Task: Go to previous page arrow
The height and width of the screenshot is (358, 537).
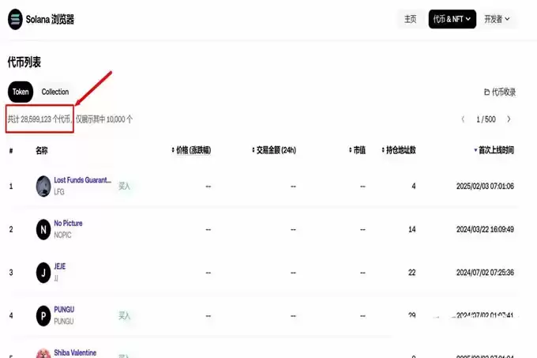Action: [x=463, y=119]
